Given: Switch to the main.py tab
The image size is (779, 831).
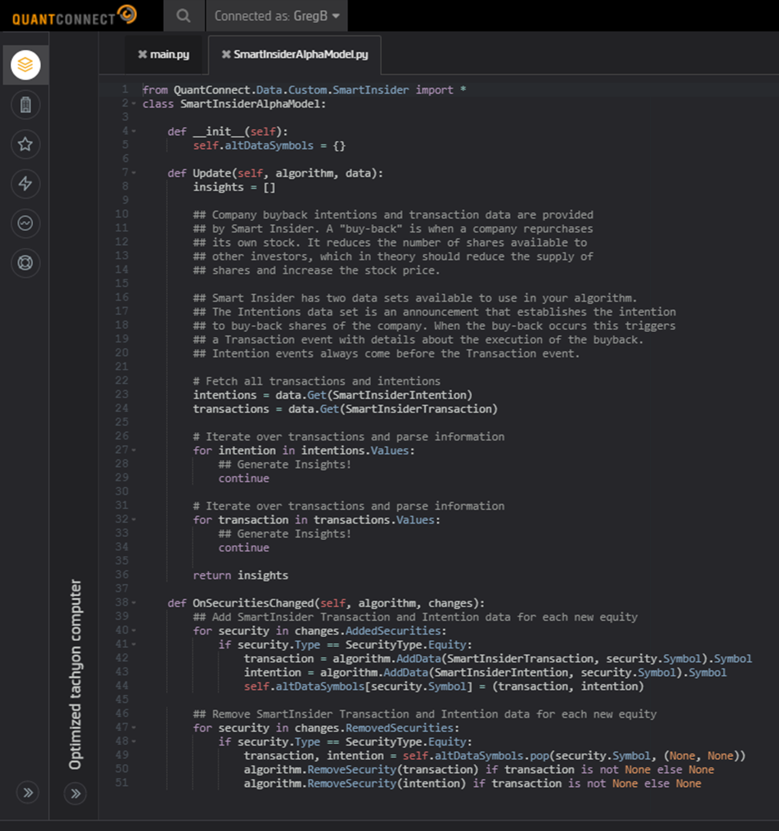Looking at the screenshot, I should tap(170, 55).
